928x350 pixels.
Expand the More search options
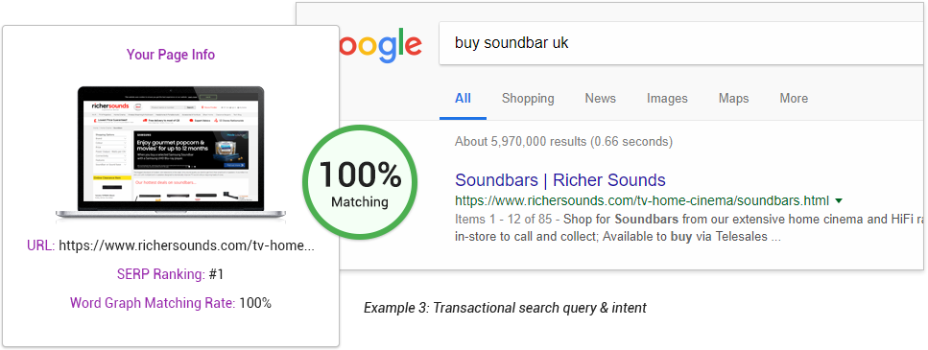[793, 98]
